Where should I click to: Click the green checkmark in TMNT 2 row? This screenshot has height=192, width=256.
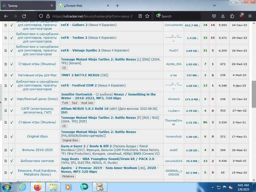pos(11,75)
